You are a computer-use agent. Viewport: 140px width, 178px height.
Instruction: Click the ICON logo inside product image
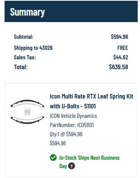click(x=27, y=112)
